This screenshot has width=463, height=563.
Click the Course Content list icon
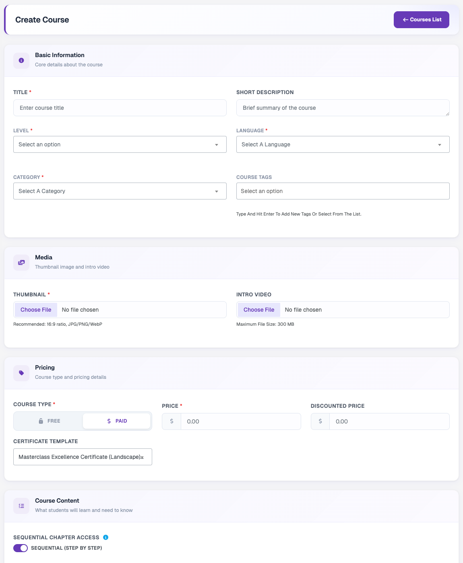pos(21,506)
